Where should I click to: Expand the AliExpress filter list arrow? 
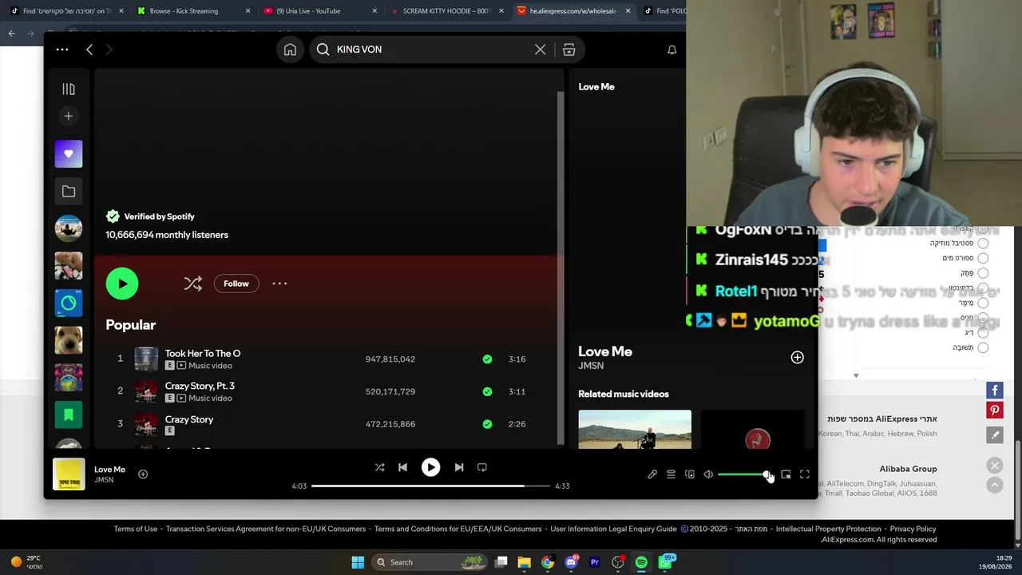click(x=856, y=375)
